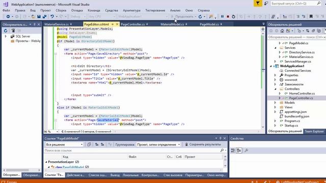Click the Home icon in Solution Explorer toolbar
The height and width of the screenshot is (183, 326).
point(282,31)
